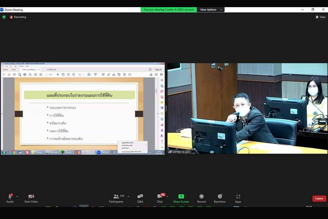328x219 pixels.
Task: Expand audio settings arrow next to Audio
Action: point(17,196)
